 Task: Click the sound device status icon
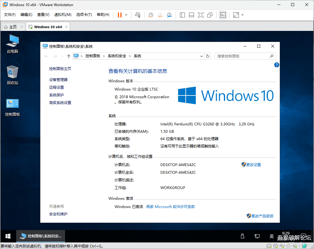tap(294, 246)
